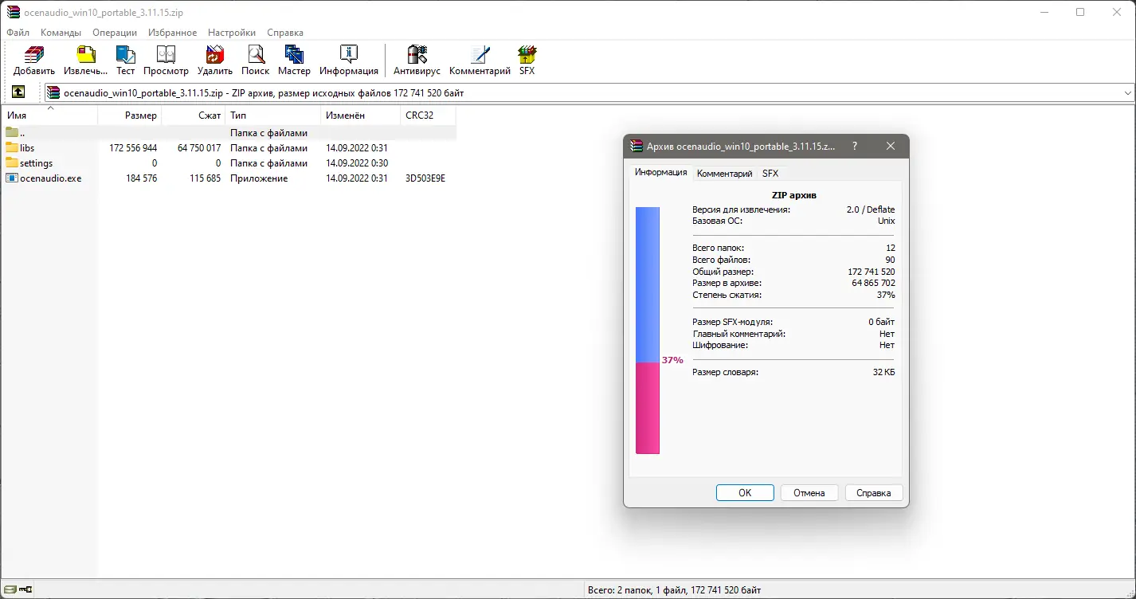
Task: Switch to the dialog Комментарий tab
Action: tap(725, 173)
